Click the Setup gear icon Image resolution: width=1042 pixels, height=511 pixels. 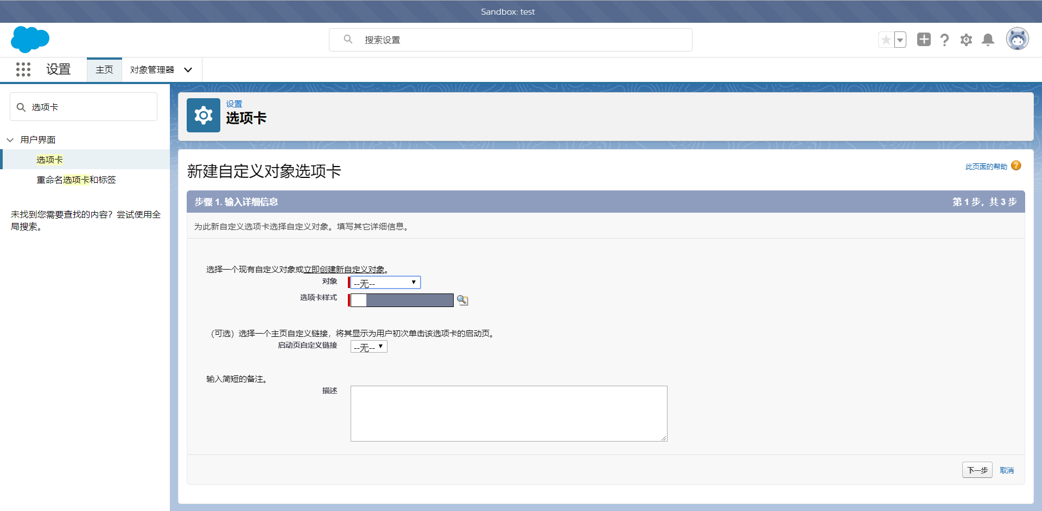tap(966, 39)
